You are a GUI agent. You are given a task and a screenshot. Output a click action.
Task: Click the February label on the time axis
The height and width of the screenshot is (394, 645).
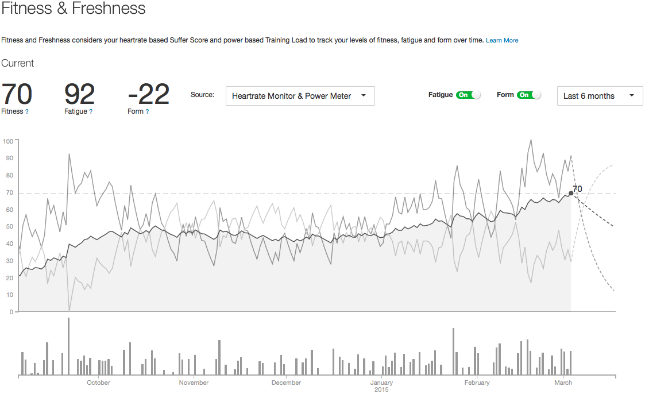(x=477, y=383)
